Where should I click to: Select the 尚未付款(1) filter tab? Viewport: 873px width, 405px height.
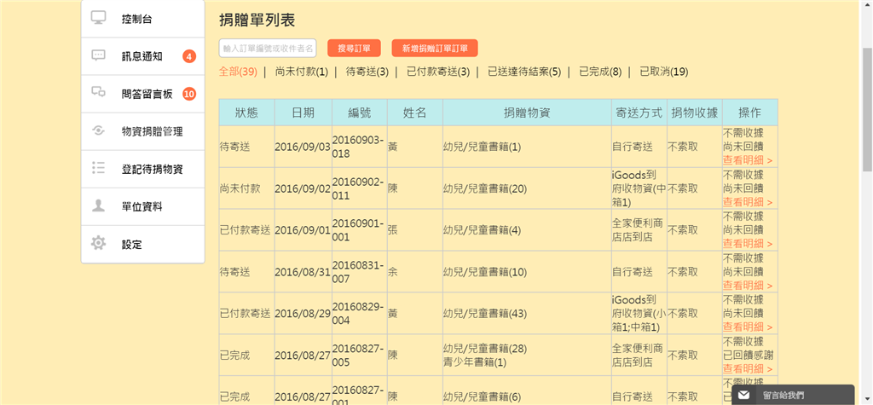[x=302, y=72]
